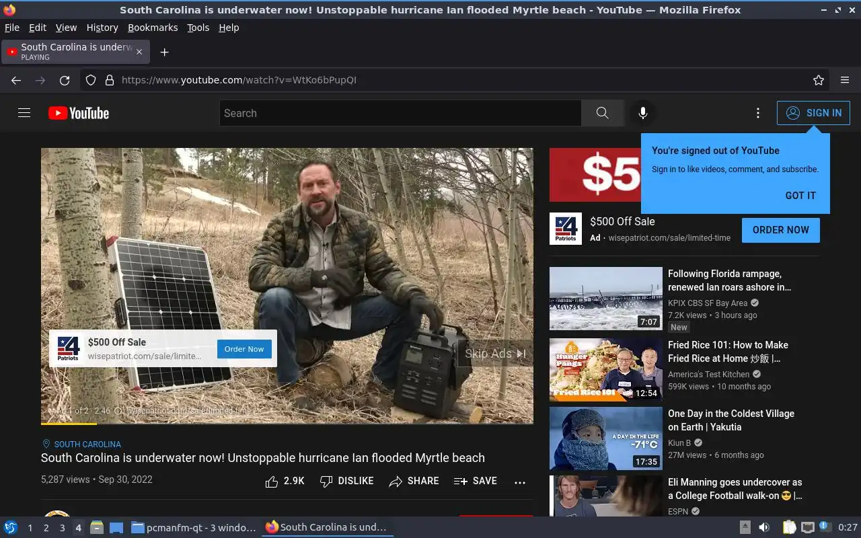Viewport: 861px width, 538px height.
Task: Open the $500 Off Sale sidebar ad title
Action: click(622, 221)
